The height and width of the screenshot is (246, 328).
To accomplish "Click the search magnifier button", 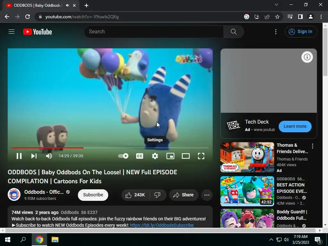I will (234, 32).
